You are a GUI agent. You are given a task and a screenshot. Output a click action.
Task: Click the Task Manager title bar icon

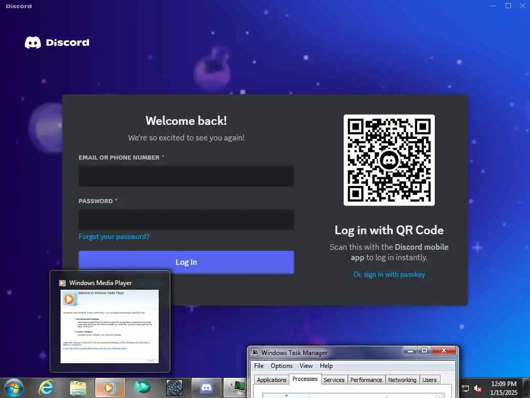pyautogui.click(x=255, y=352)
